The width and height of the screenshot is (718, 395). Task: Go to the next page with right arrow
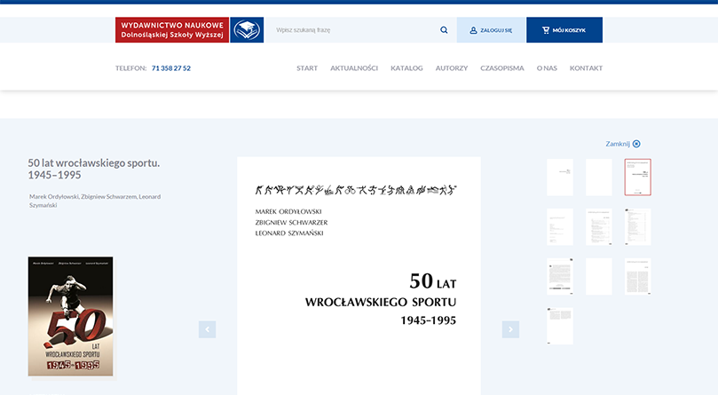tap(510, 329)
